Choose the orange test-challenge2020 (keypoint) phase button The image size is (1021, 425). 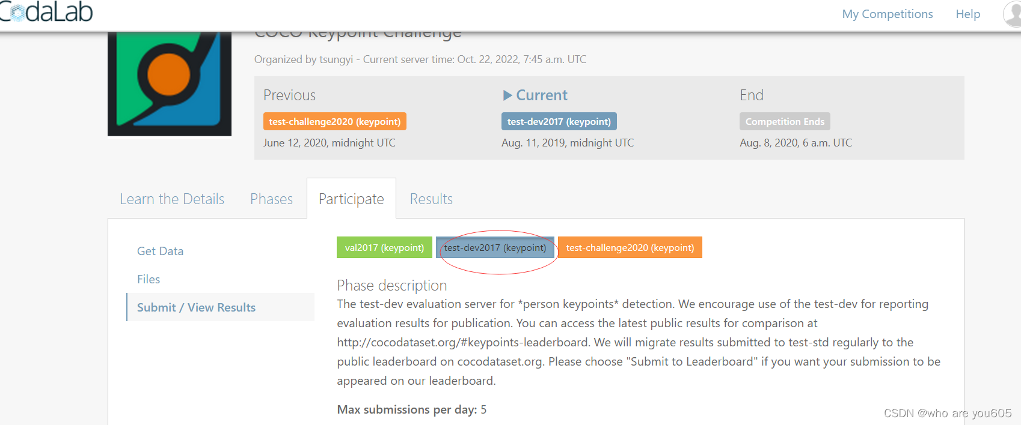(630, 247)
